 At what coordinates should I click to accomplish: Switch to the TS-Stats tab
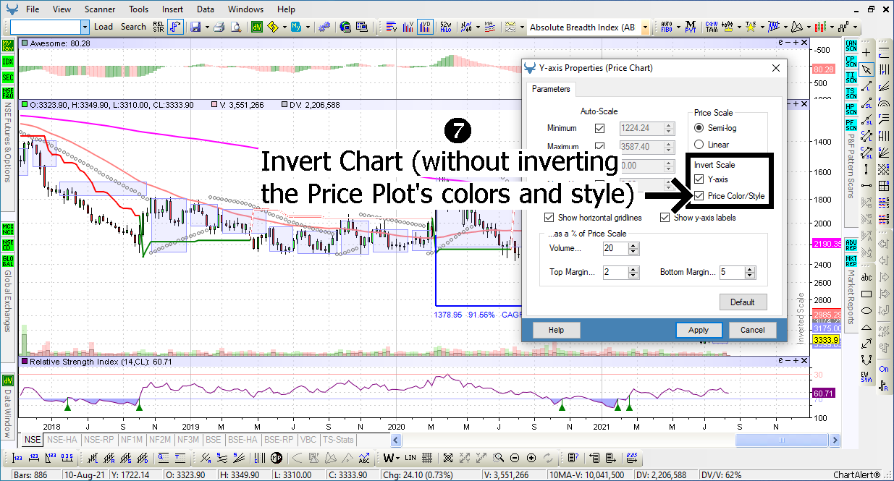point(338,439)
